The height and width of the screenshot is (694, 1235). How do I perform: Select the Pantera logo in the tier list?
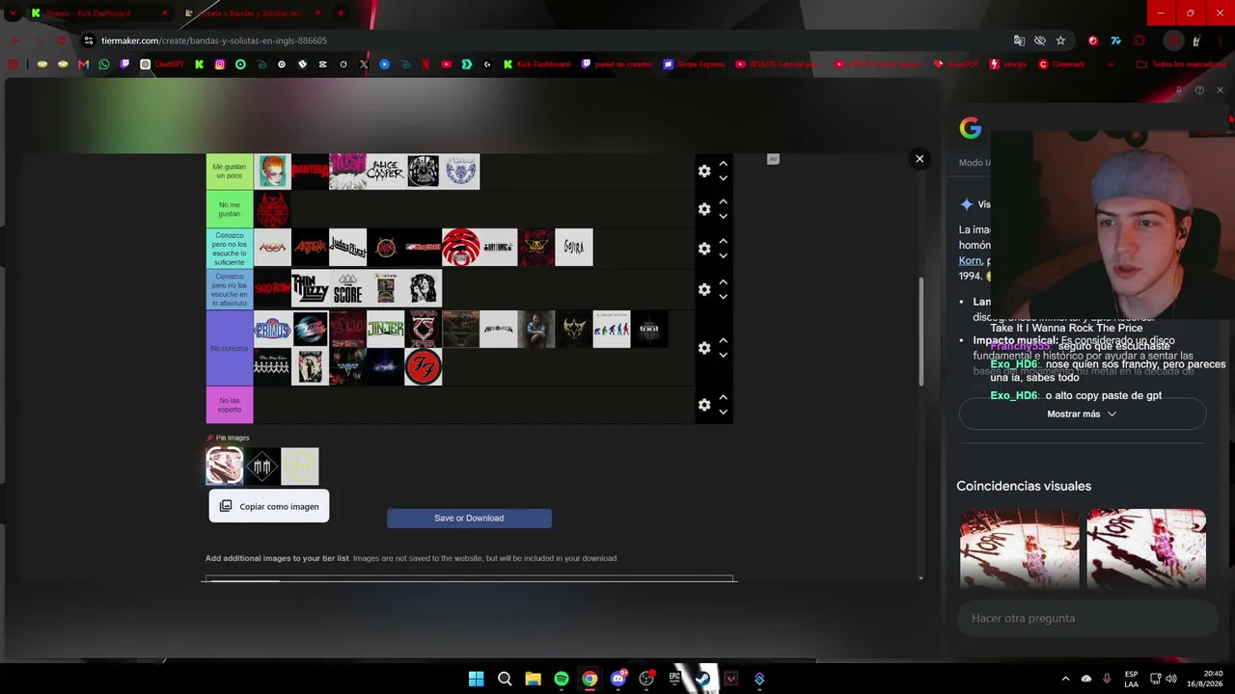coord(310,172)
